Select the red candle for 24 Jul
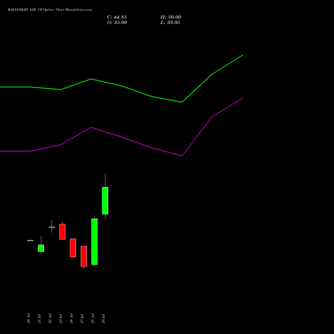The width and height of the screenshot is (334, 334). (73, 248)
